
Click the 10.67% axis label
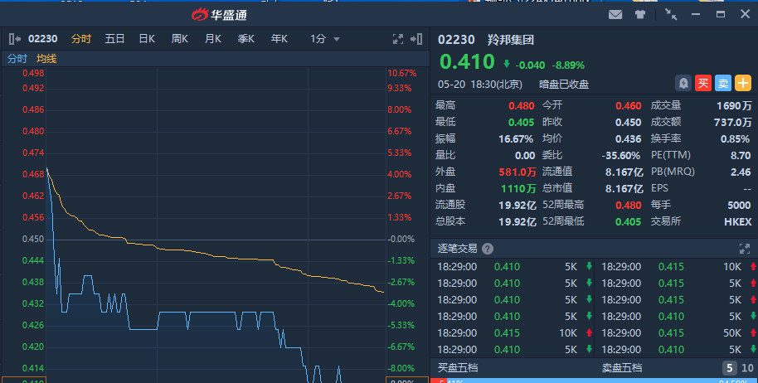401,74
